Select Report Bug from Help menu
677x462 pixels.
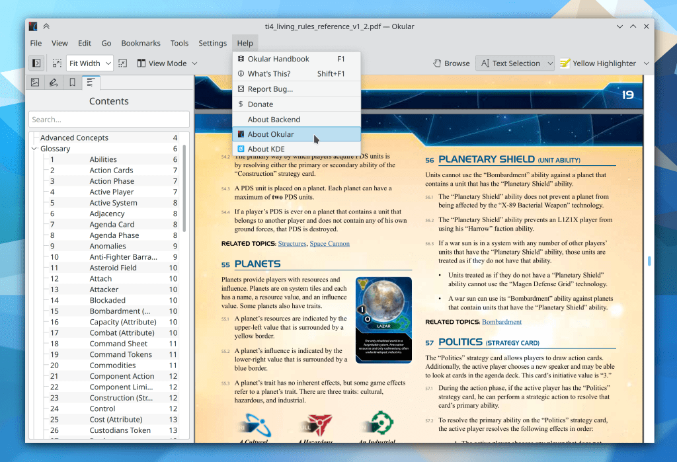[270, 89]
